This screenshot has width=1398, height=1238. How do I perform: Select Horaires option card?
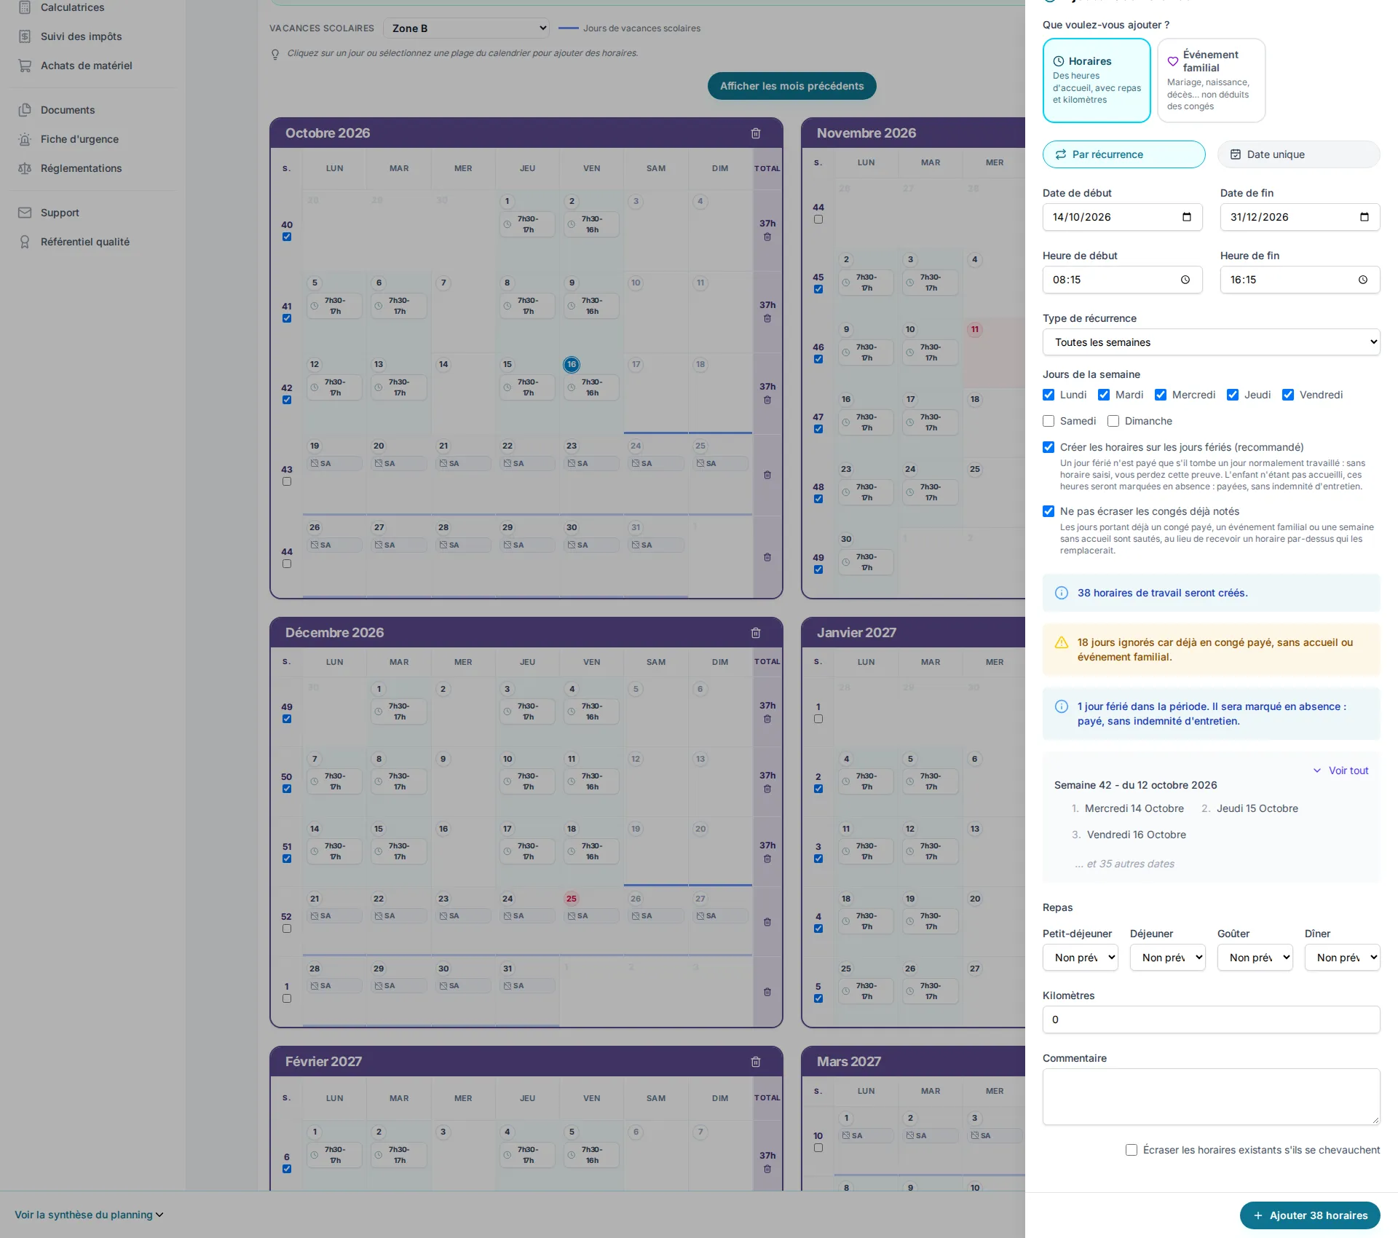pos(1097,80)
